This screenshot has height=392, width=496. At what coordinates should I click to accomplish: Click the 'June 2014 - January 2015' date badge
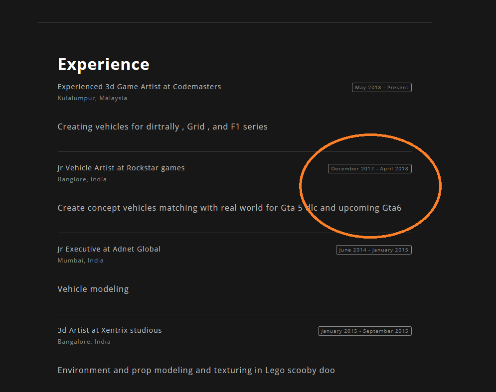(373, 250)
